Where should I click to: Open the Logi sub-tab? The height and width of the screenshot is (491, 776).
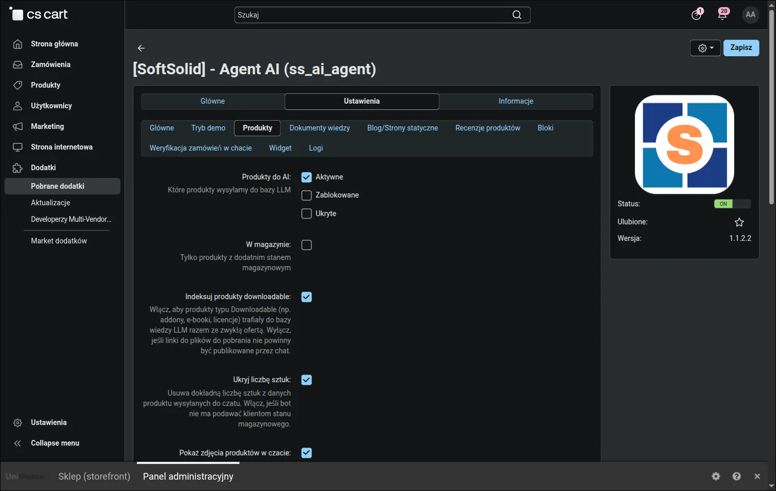316,148
